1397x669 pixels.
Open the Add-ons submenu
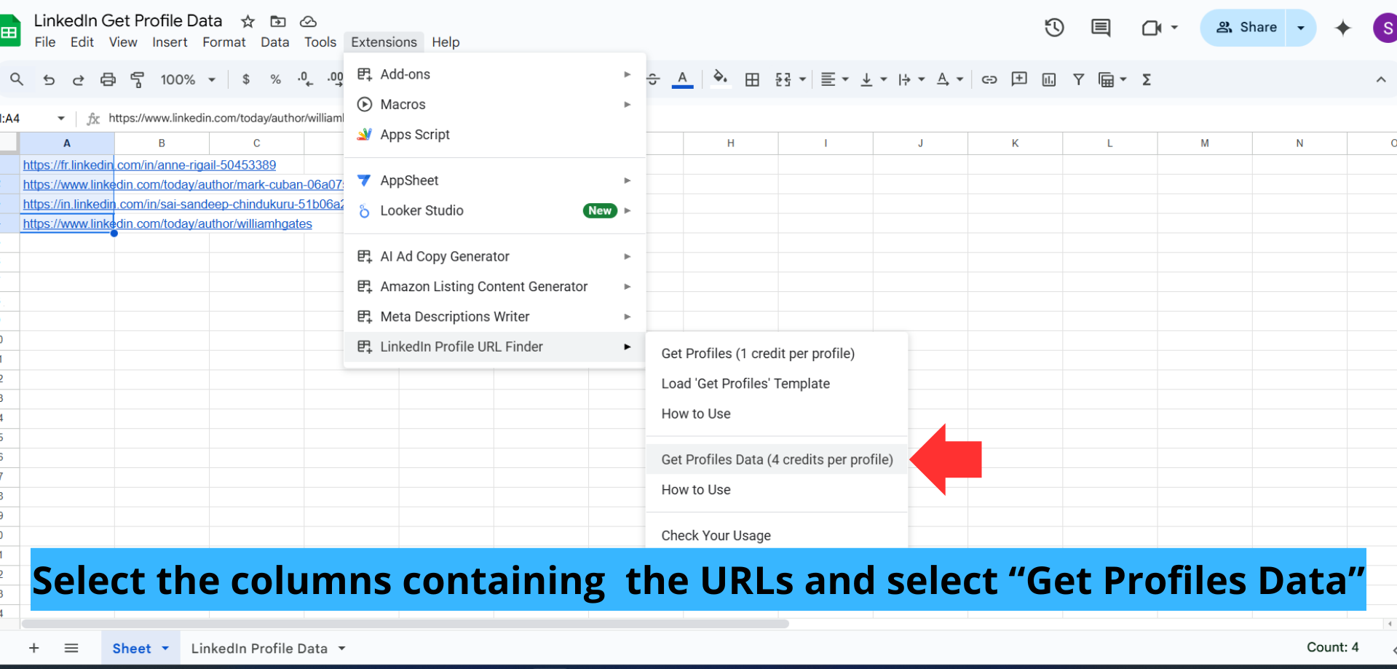click(494, 74)
